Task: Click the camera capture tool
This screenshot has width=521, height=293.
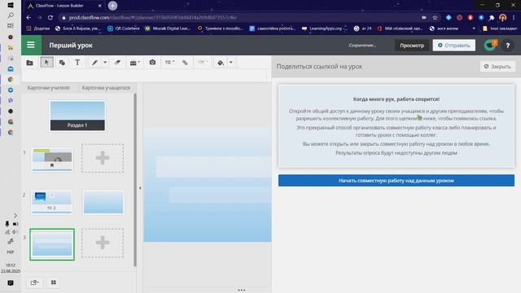Action: click(152, 63)
